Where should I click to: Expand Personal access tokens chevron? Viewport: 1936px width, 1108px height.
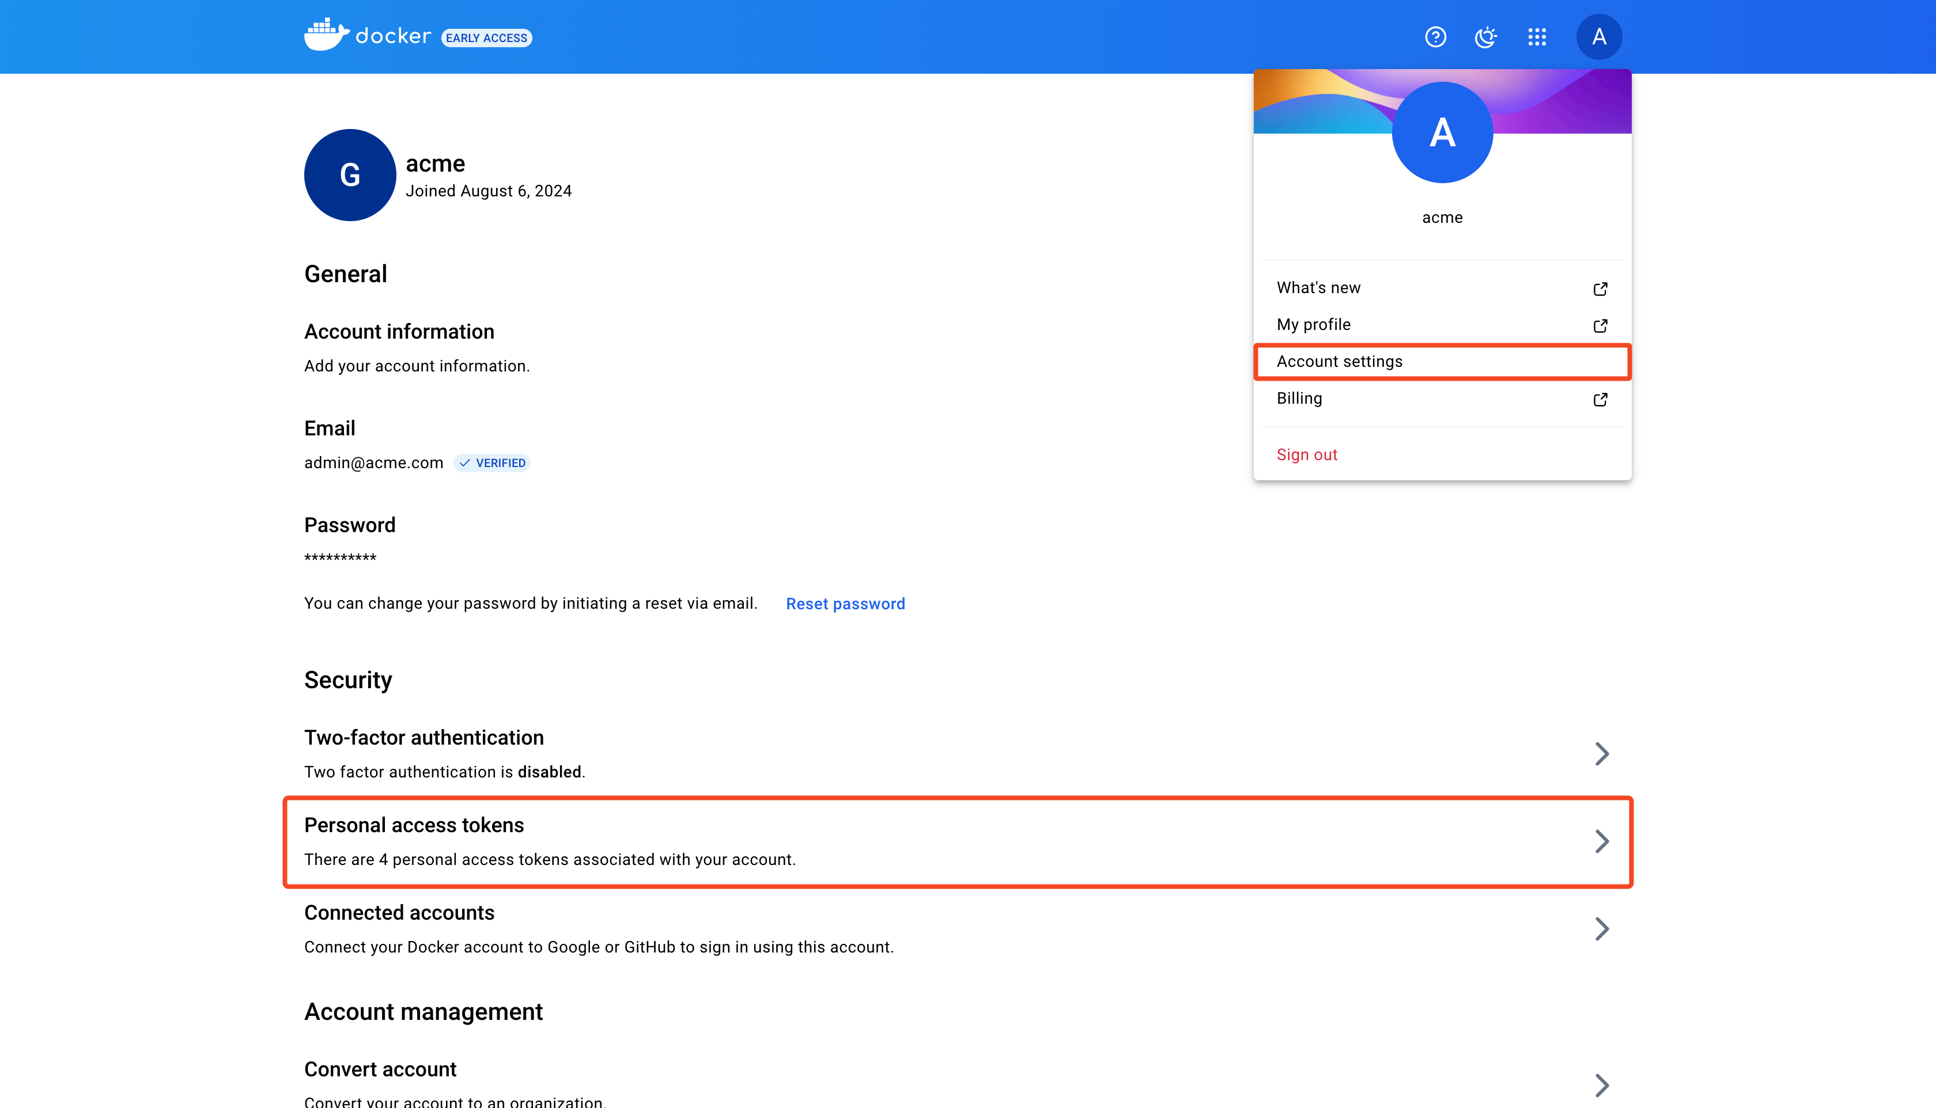click(1601, 841)
